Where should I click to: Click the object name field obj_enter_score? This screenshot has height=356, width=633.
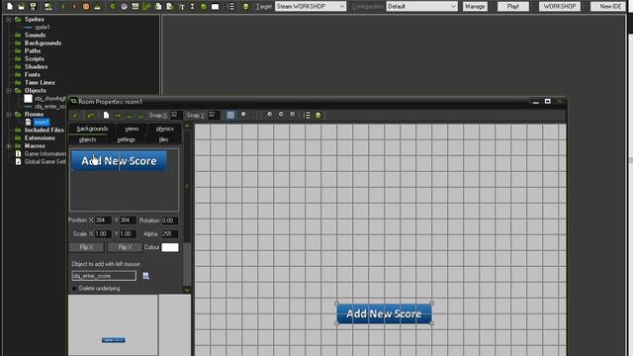click(104, 276)
